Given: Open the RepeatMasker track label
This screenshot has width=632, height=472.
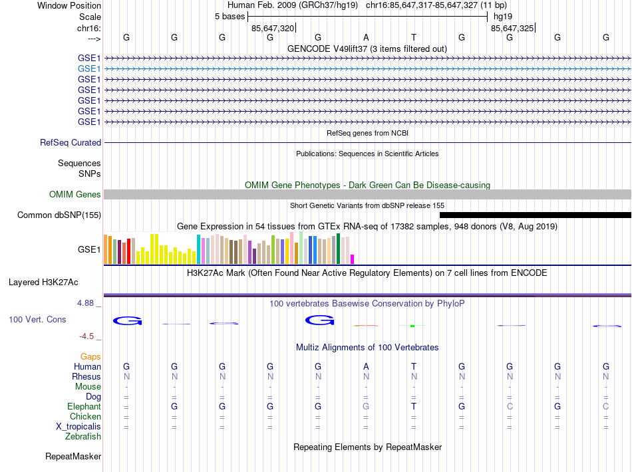Looking at the screenshot, I should 73,456.
